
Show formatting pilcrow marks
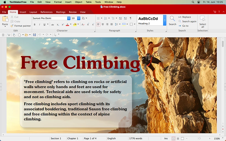130,18
